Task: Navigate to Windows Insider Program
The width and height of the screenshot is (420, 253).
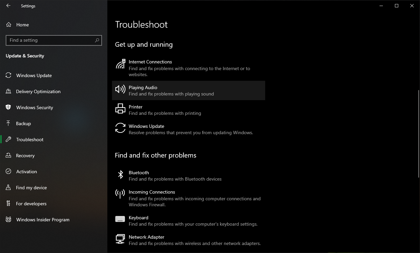Action: pos(43,220)
